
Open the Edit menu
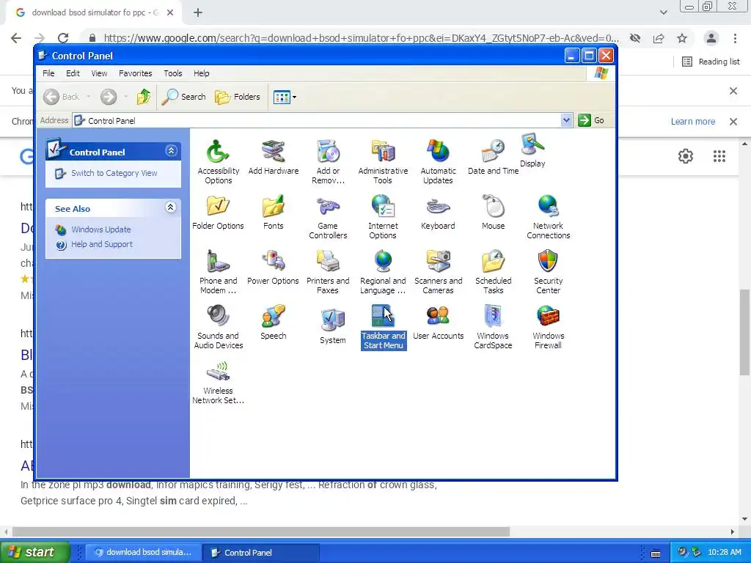[x=73, y=73]
